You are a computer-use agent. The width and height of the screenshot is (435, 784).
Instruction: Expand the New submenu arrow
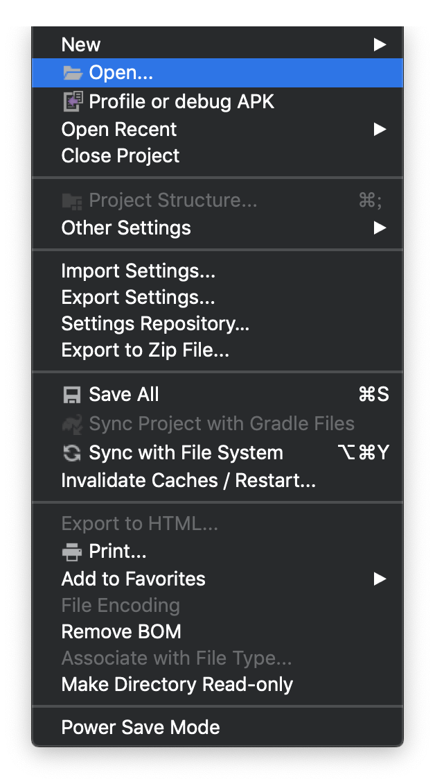tap(380, 45)
